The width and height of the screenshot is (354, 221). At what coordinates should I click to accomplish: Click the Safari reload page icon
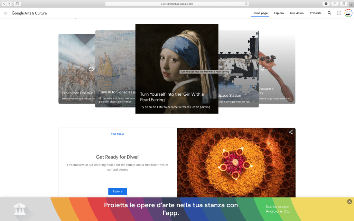(246, 4)
